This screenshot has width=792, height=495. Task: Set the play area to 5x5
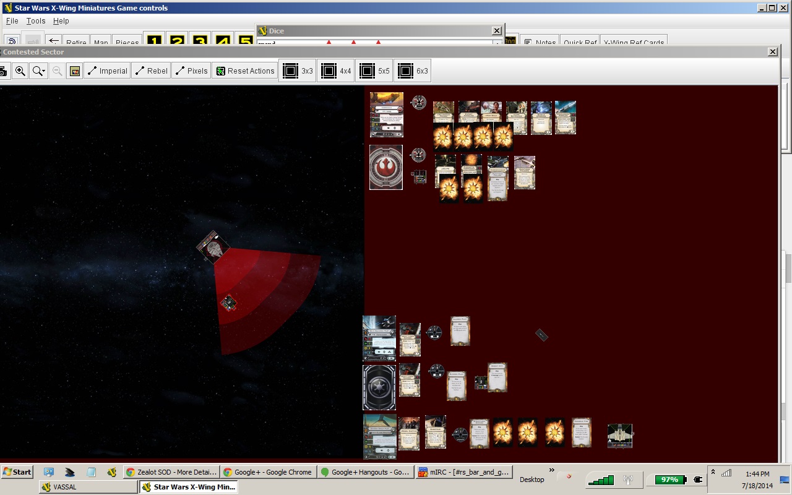(x=374, y=71)
